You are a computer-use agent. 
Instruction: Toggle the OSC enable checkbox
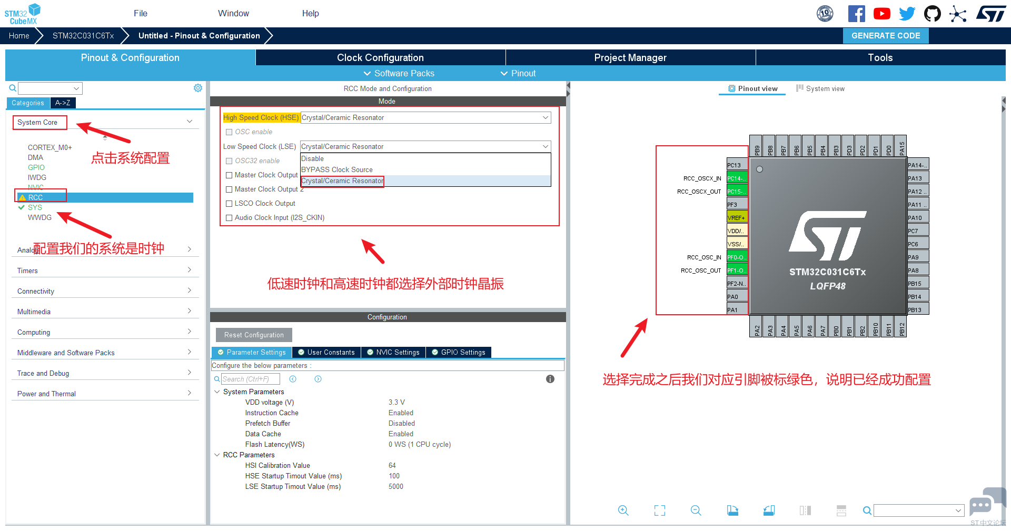(229, 132)
